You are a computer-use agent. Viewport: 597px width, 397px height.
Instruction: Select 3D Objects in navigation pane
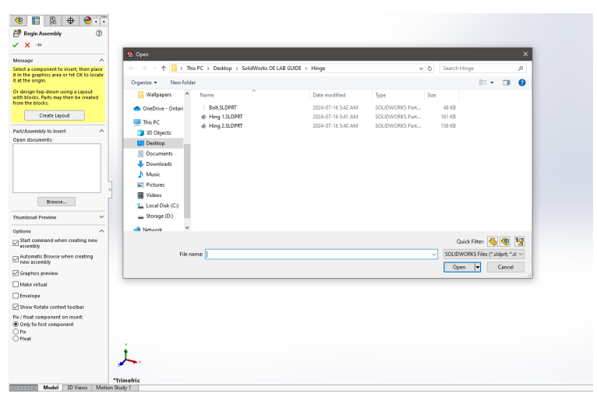coord(154,132)
